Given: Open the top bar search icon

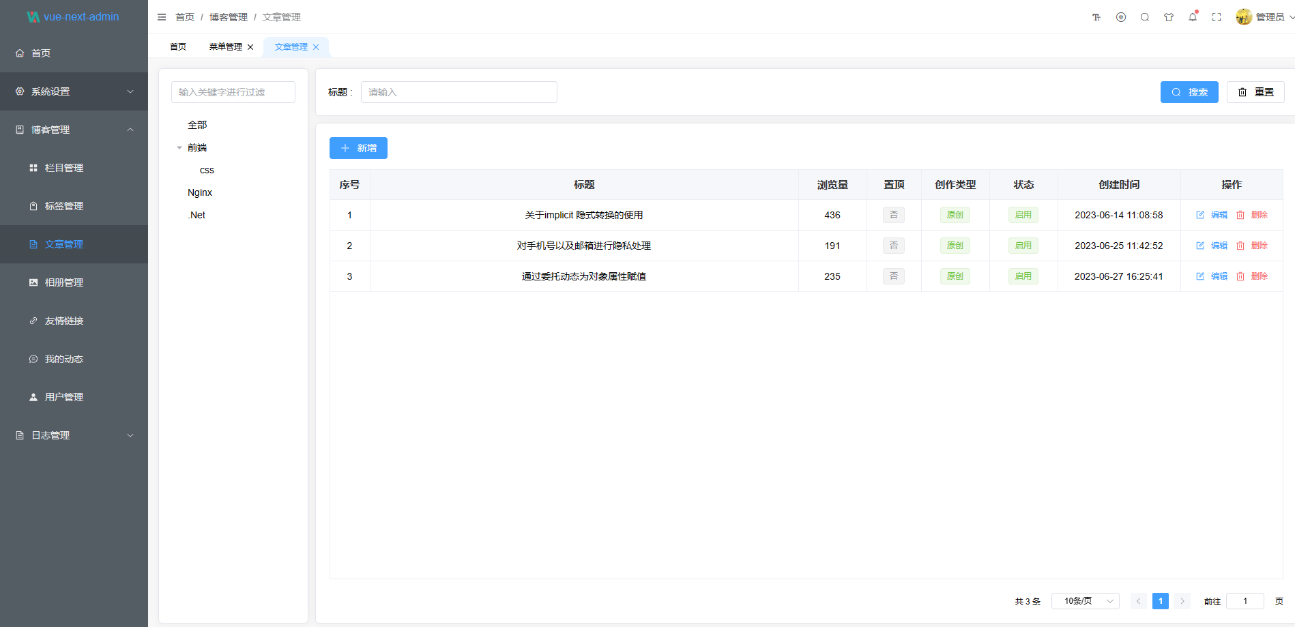Looking at the screenshot, I should (x=1145, y=17).
